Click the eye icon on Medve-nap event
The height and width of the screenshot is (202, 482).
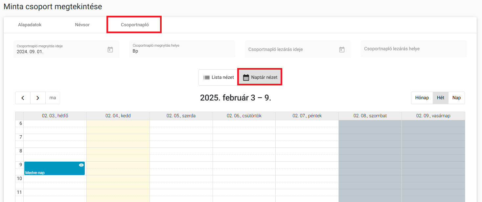[81, 165]
